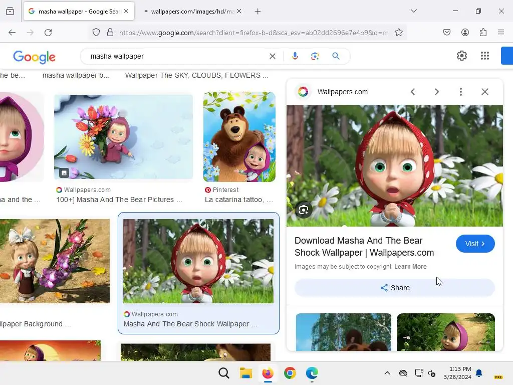Open the Download Masha And The Bear Shock title
Image resolution: width=513 pixels, height=385 pixels.
pos(364,247)
